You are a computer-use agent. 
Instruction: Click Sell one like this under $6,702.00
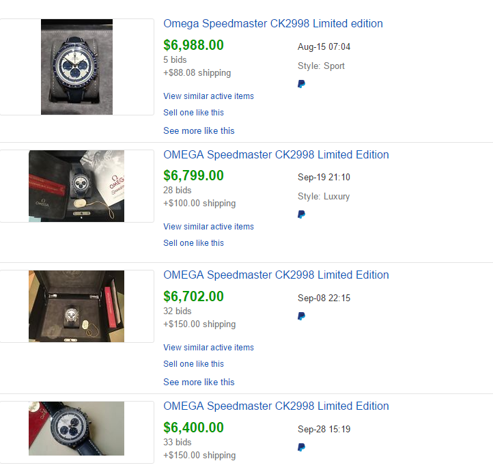click(x=193, y=364)
